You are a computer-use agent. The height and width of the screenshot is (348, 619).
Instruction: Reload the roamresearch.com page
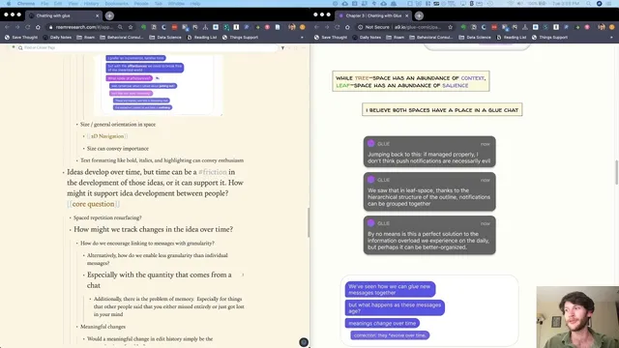[x=28, y=27]
